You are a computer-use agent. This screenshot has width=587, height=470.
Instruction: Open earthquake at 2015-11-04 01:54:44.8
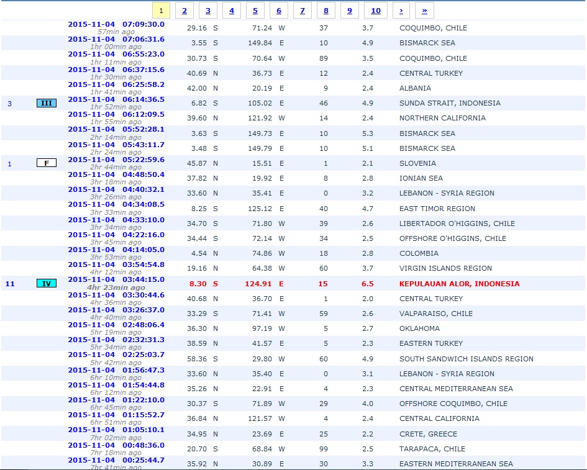(116, 386)
